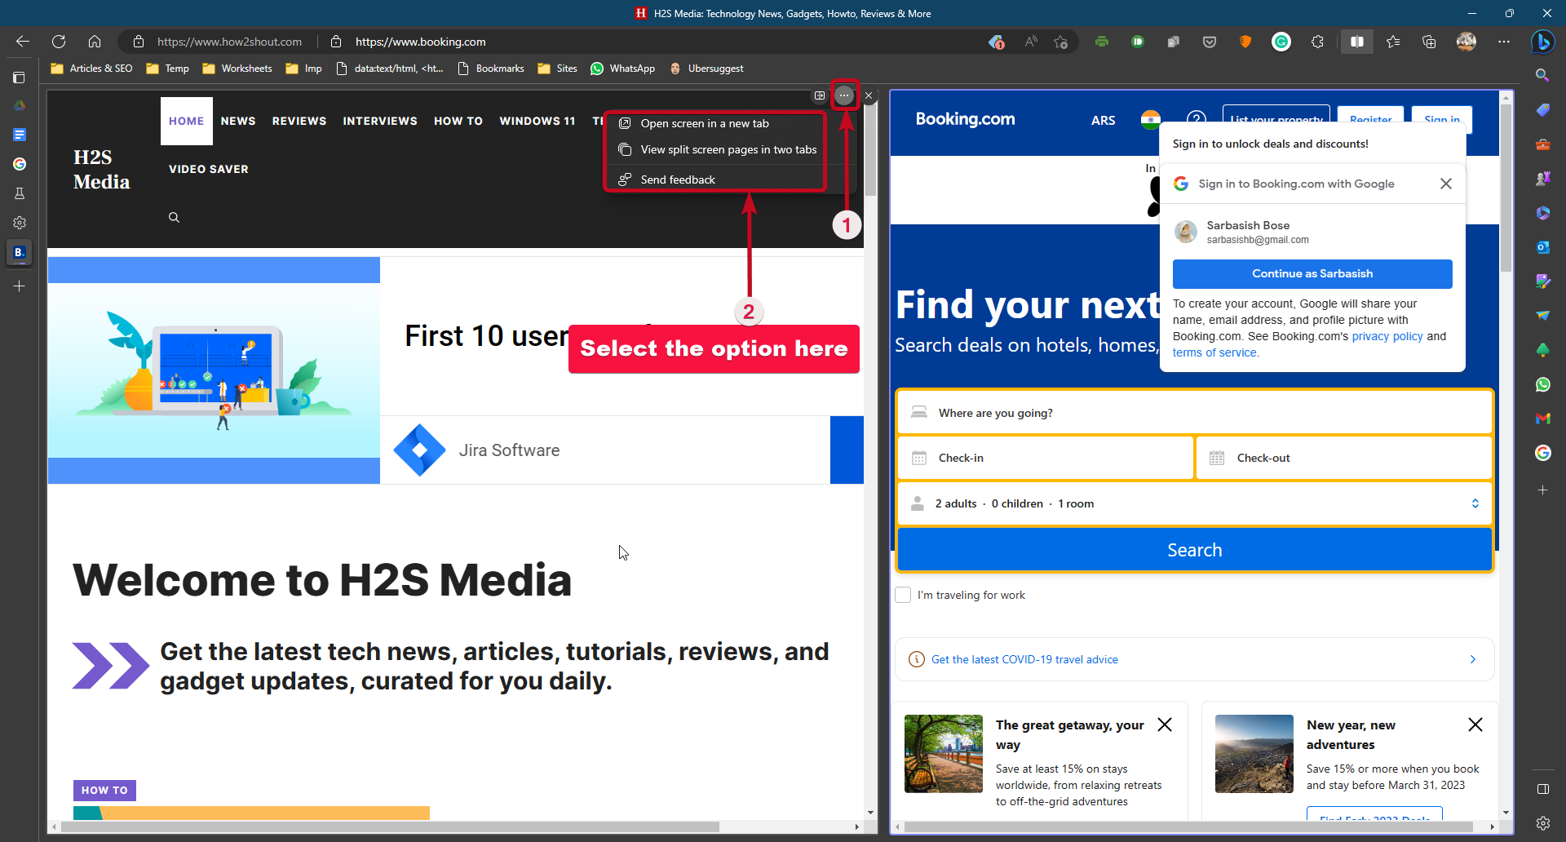This screenshot has height=842, width=1566.
Task: Open the Check-out date picker
Action: click(1343, 458)
